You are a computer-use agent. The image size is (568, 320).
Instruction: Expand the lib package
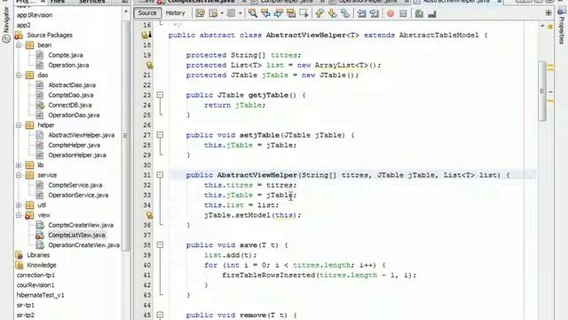[x=19, y=165]
